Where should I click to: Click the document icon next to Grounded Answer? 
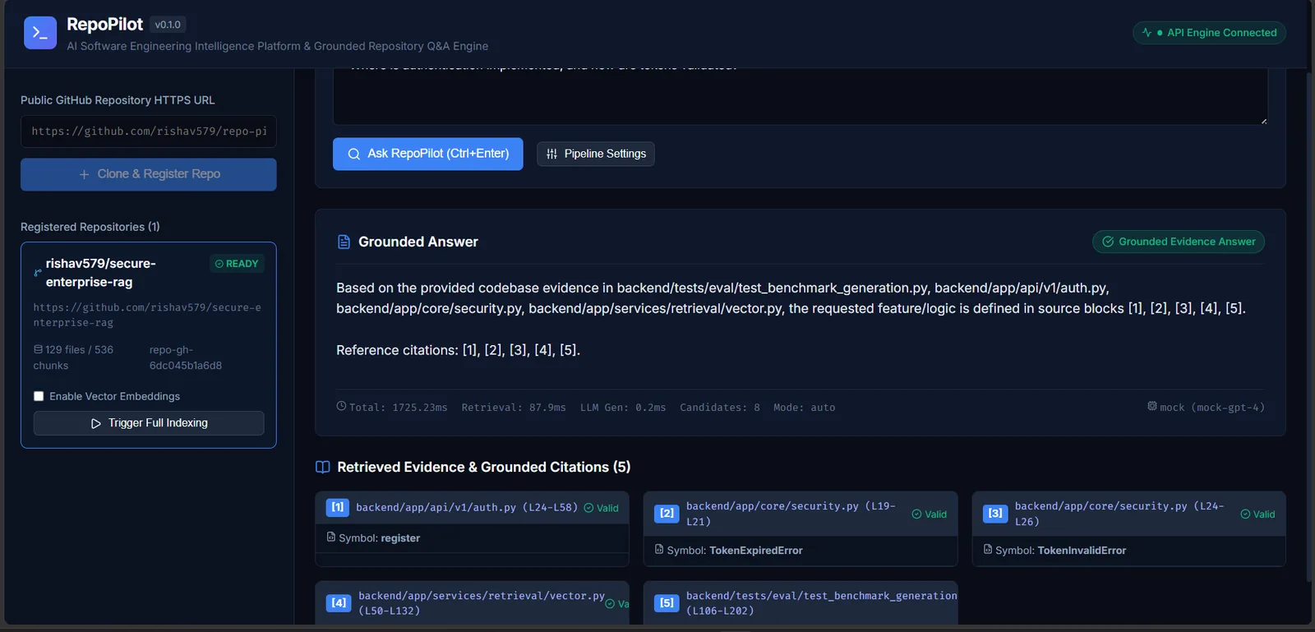(344, 242)
